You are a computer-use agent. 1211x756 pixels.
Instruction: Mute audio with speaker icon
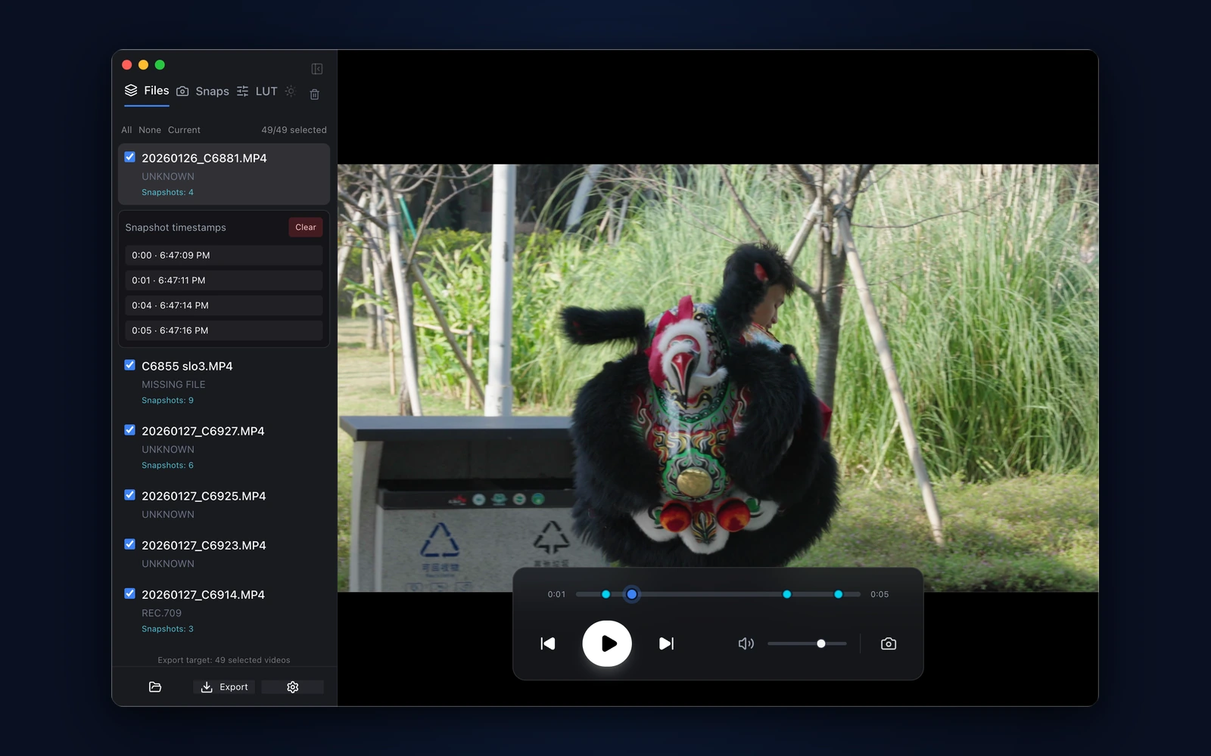746,643
